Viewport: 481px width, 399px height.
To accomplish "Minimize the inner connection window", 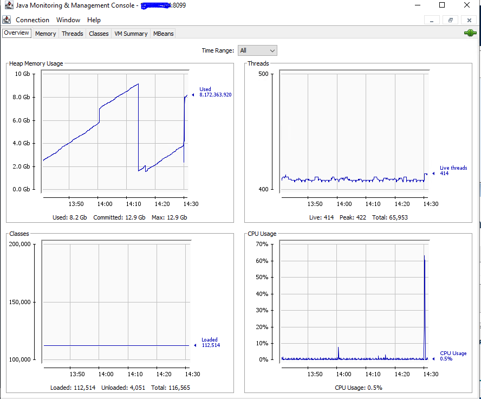I will tap(432, 20).
